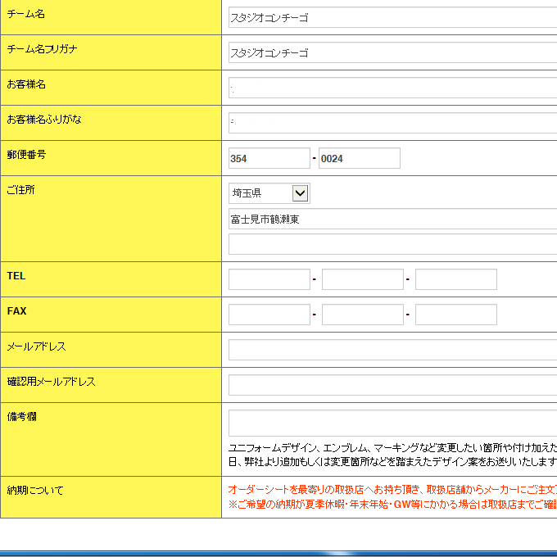Focus the メールアドレス input field

[392, 350]
